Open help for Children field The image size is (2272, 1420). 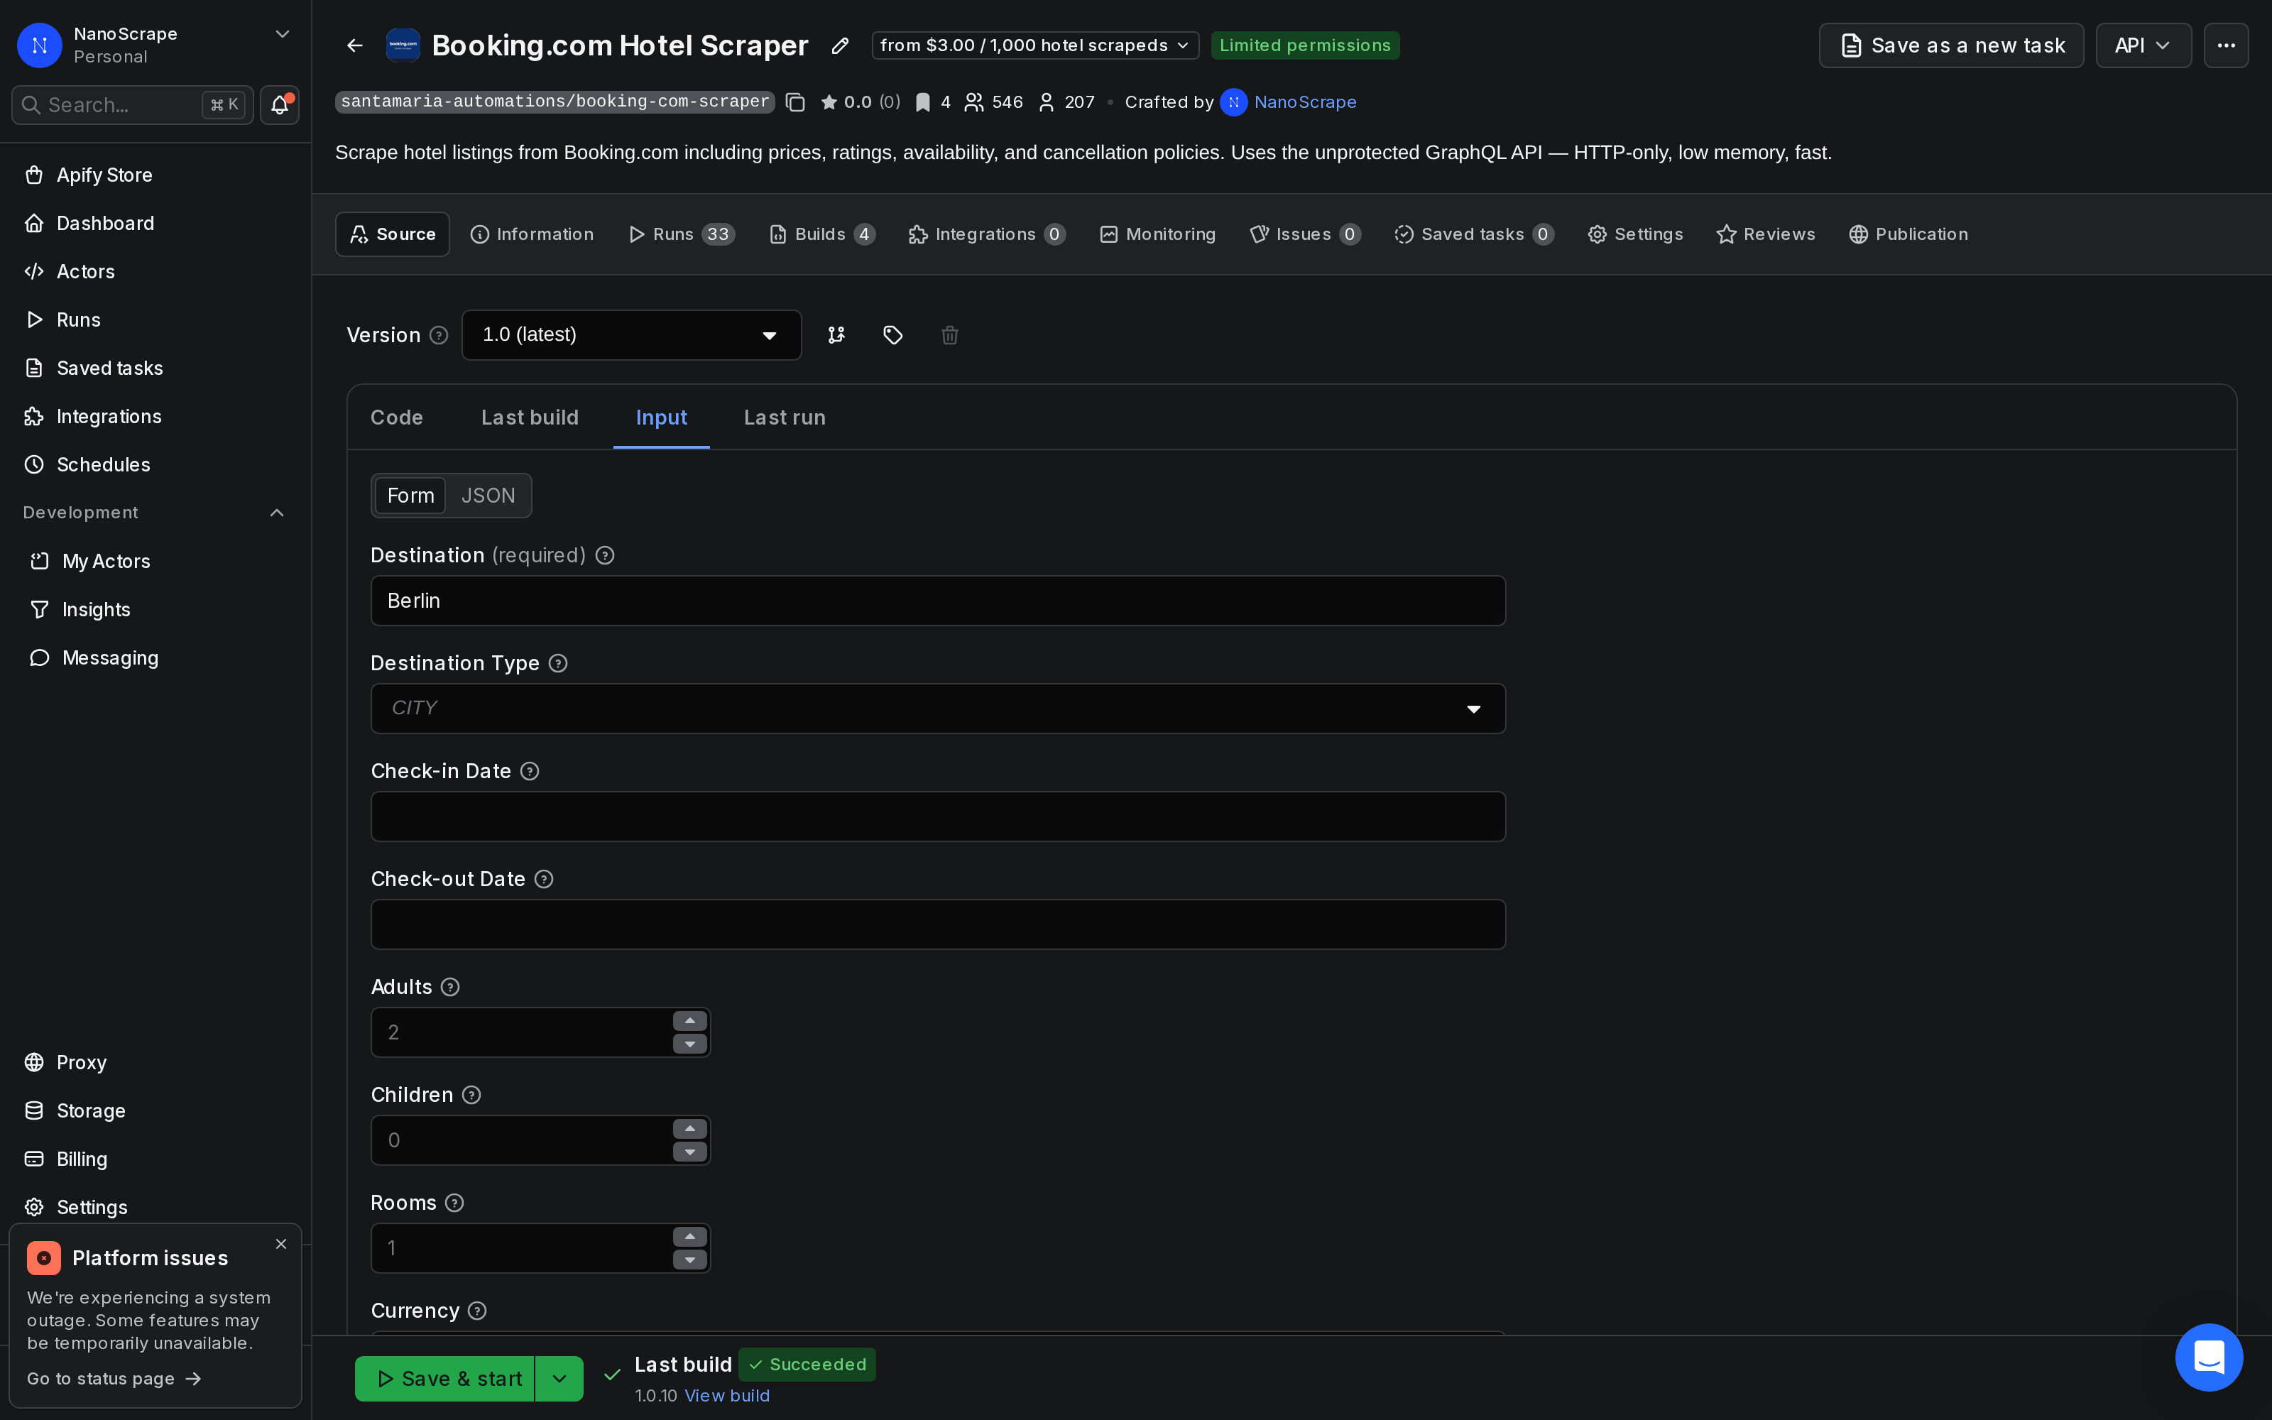[x=471, y=1096]
